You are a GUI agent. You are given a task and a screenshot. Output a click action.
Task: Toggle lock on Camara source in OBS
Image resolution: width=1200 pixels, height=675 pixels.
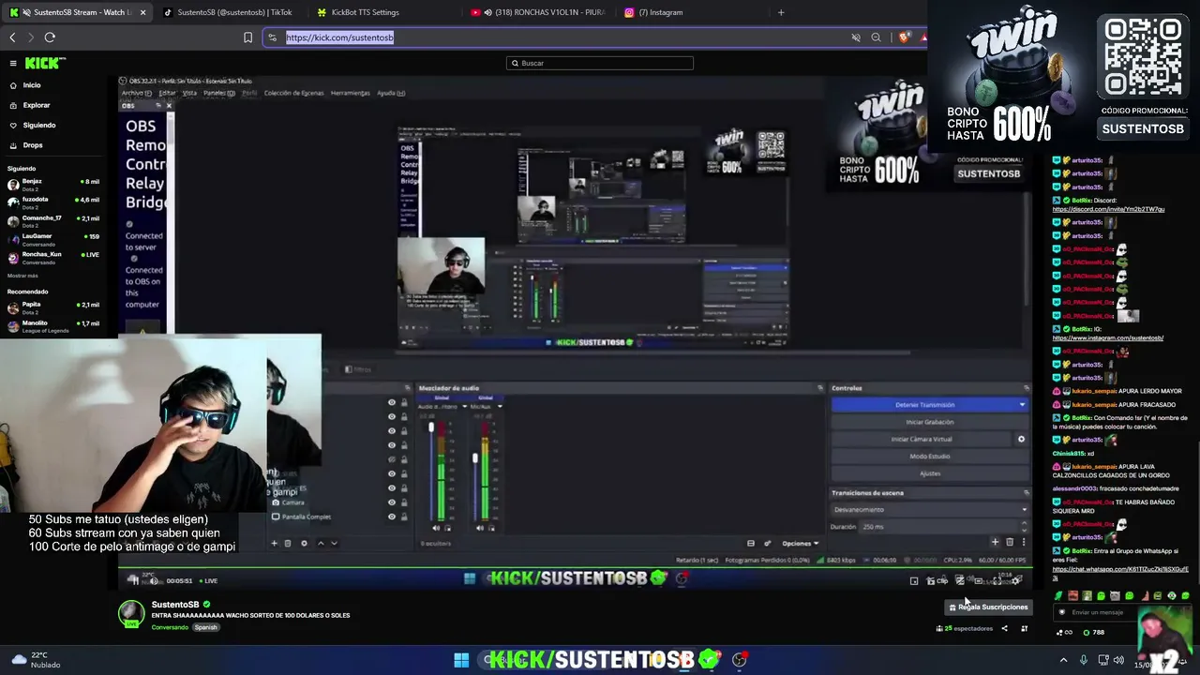404,502
